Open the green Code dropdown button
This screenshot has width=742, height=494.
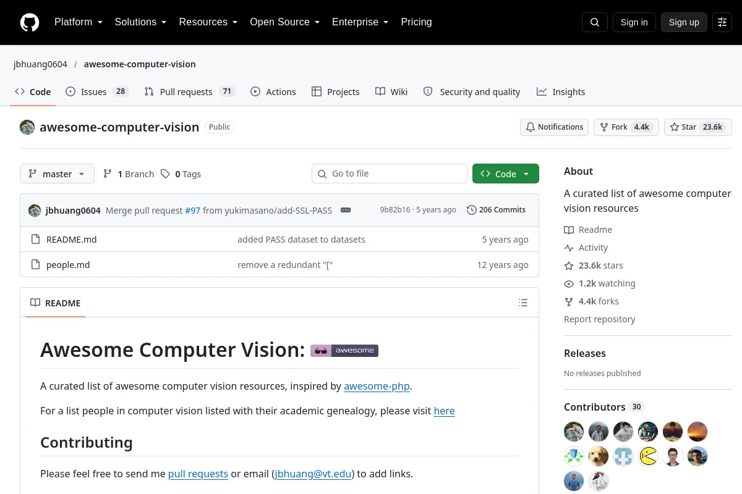tap(506, 174)
